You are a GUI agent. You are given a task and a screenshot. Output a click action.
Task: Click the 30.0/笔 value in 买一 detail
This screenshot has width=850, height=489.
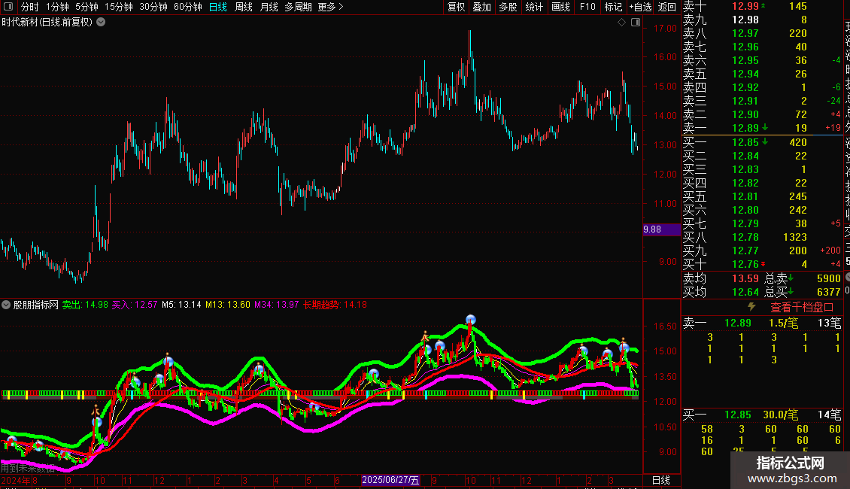[x=781, y=415]
